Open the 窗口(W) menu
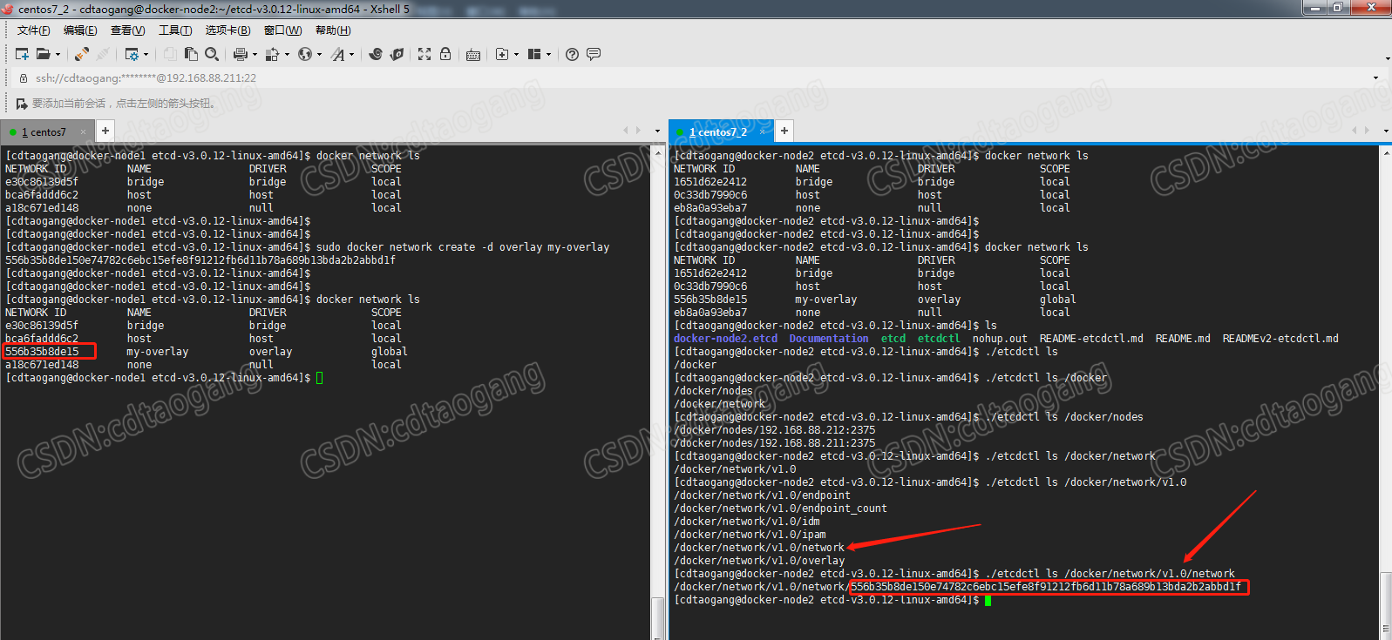 [x=282, y=30]
